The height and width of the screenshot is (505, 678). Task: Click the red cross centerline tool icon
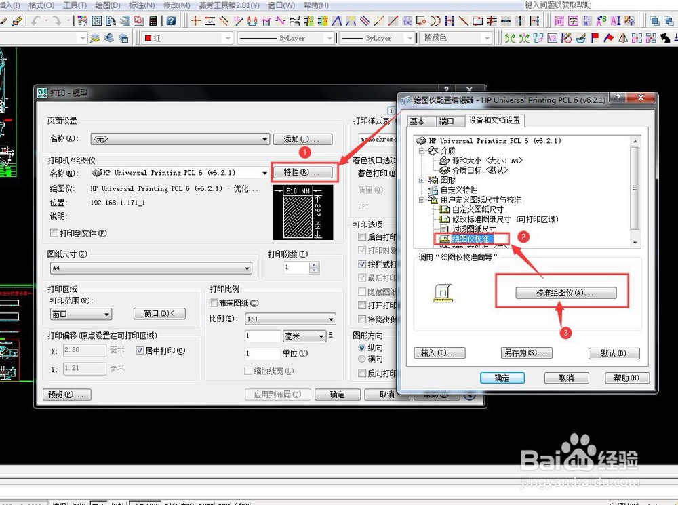[x=196, y=21]
